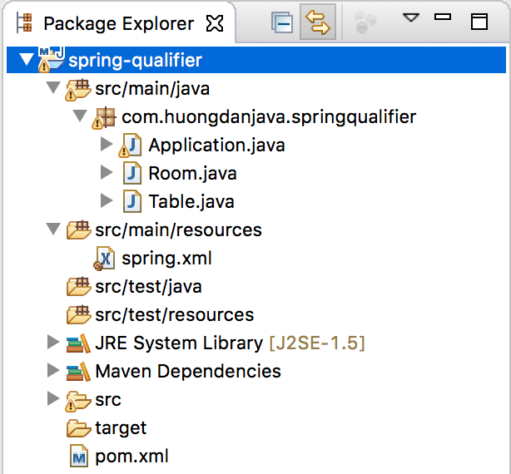This screenshot has height=474, width=511.
Task: Collapse the spring-qualifier project
Action: click(27, 60)
